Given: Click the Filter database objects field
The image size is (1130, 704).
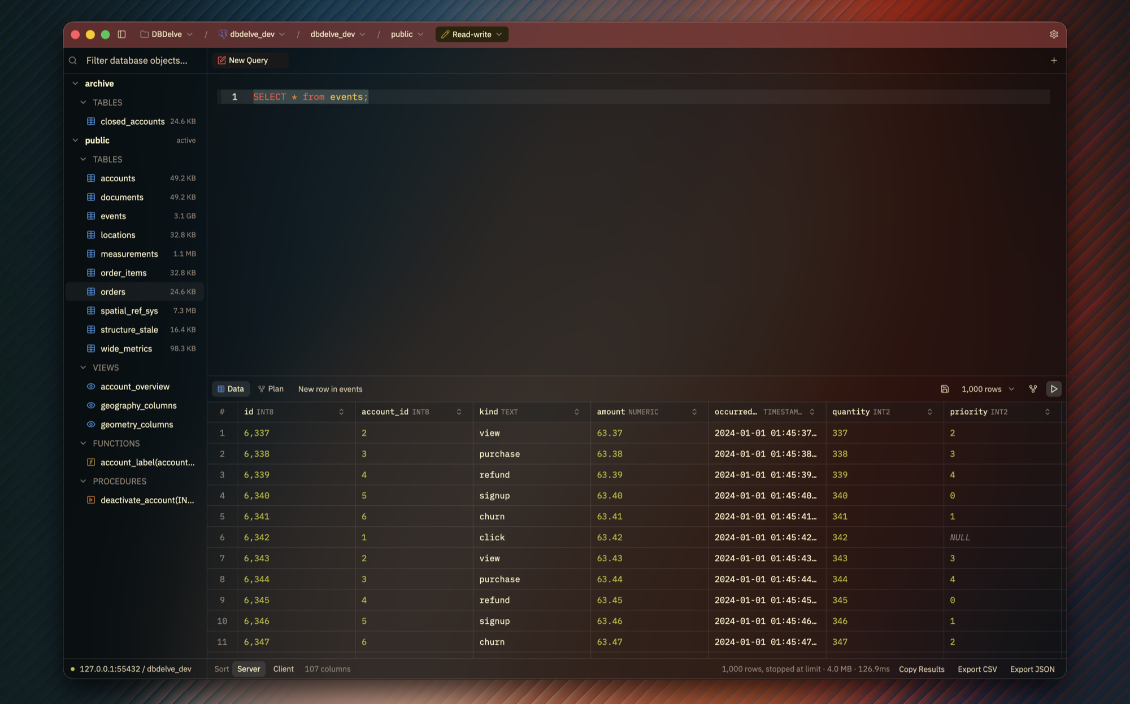Looking at the screenshot, I should point(136,60).
